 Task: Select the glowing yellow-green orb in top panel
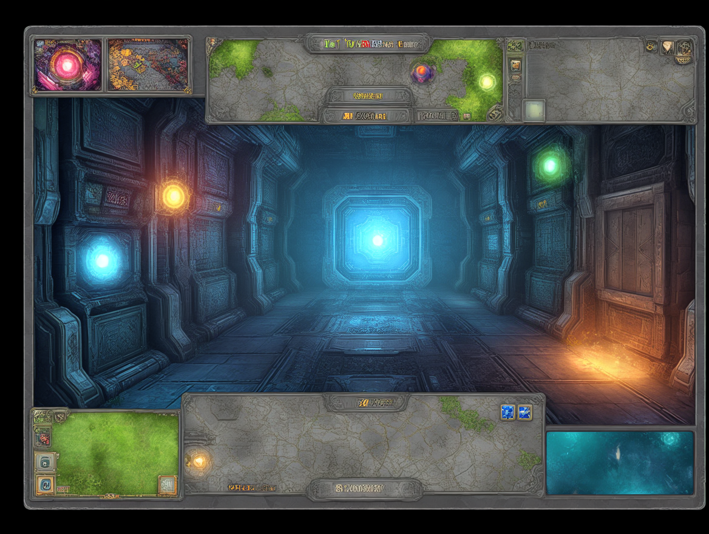pyautogui.click(x=487, y=82)
